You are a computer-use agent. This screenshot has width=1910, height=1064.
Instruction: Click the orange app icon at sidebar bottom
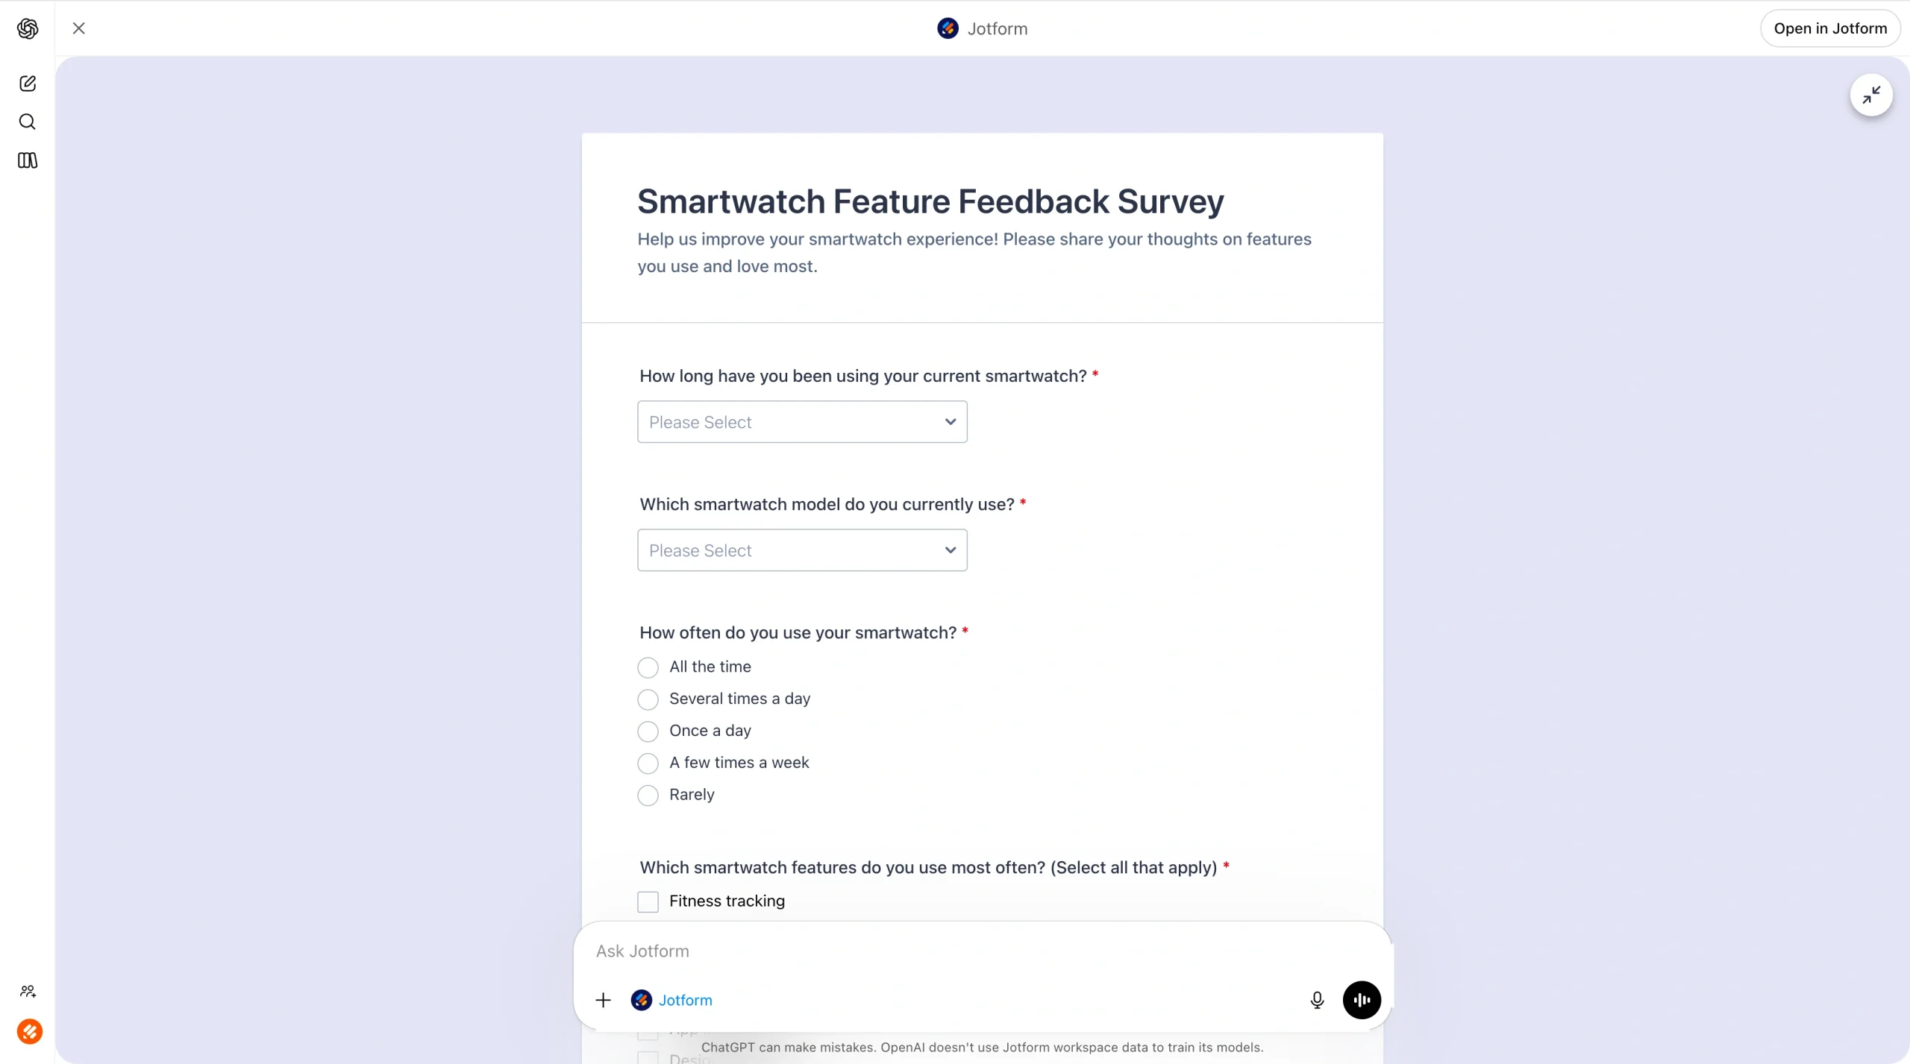pyautogui.click(x=31, y=1032)
